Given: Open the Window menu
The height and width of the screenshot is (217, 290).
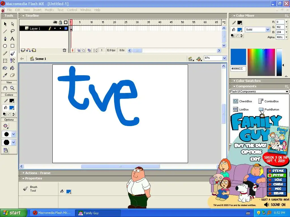Looking at the screenshot, I should (86, 10).
